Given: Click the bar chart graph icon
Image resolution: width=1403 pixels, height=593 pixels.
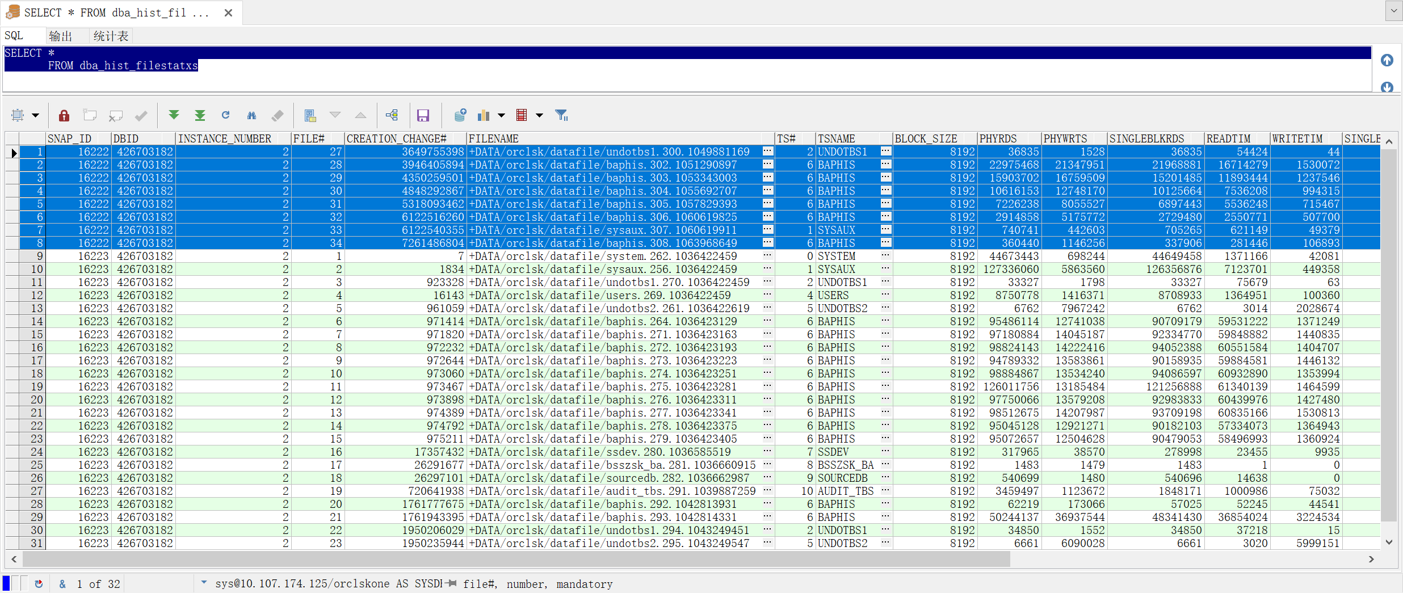Looking at the screenshot, I should click(484, 115).
